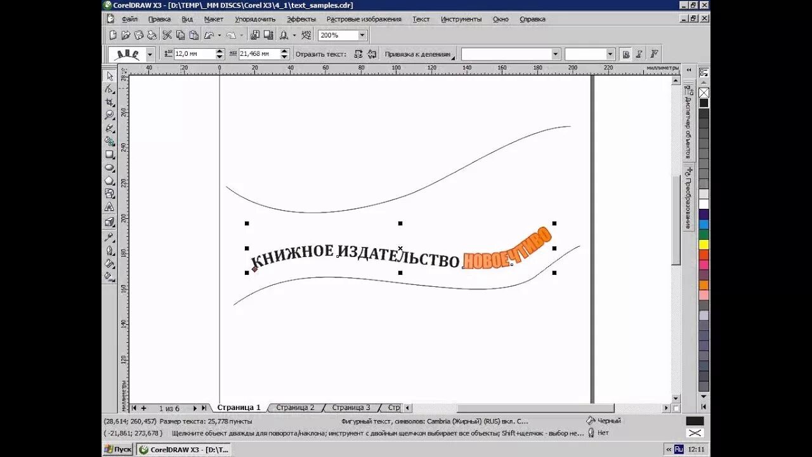The width and height of the screenshot is (812, 457).
Task: Increase distance from path value
Action: pyautogui.click(x=219, y=51)
